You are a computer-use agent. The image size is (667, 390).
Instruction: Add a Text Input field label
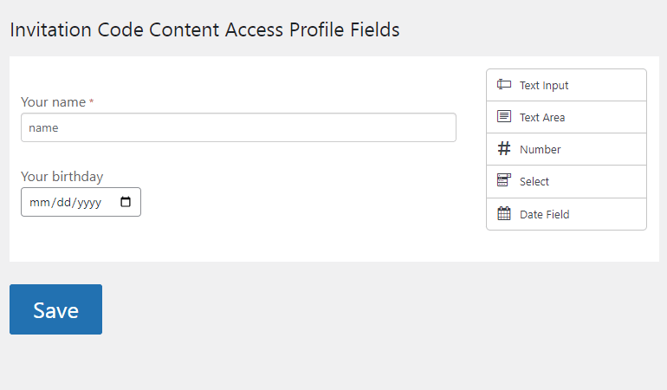point(544,85)
